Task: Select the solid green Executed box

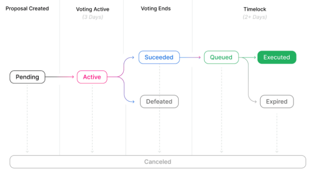Action: click(277, 57)
